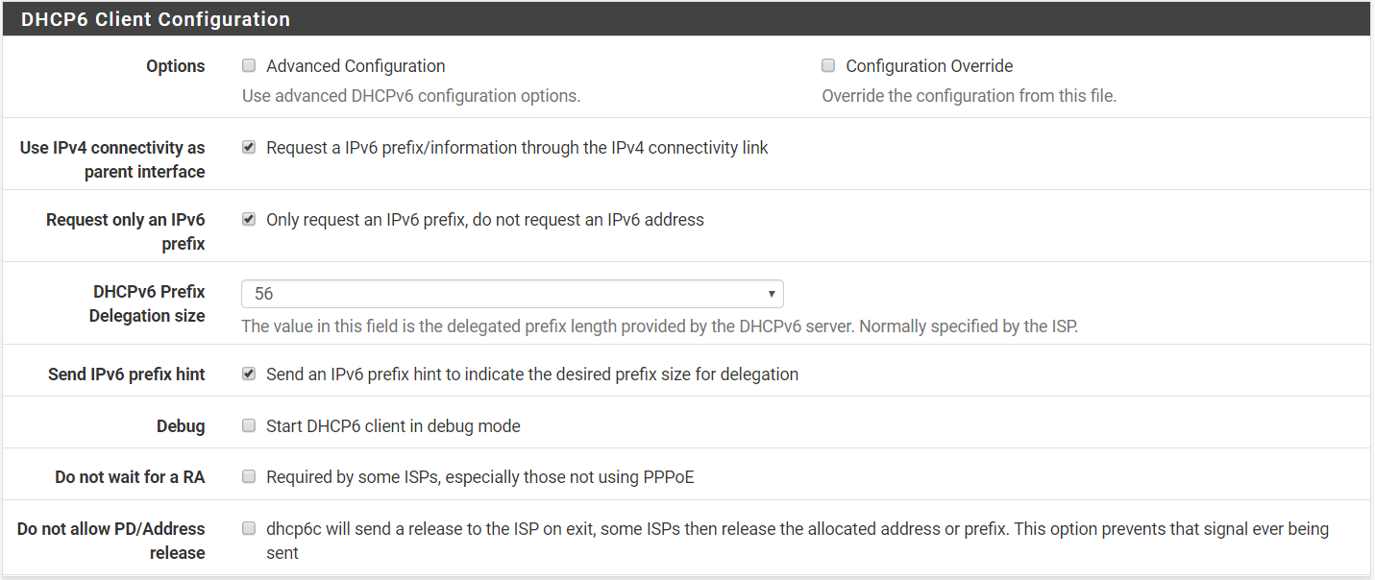
Task: Enable the Advanced Configuration checkbox
Action: (x=249, y=66)
